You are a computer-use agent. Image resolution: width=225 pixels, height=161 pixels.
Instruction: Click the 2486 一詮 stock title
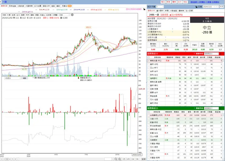(x=154, y=15)
